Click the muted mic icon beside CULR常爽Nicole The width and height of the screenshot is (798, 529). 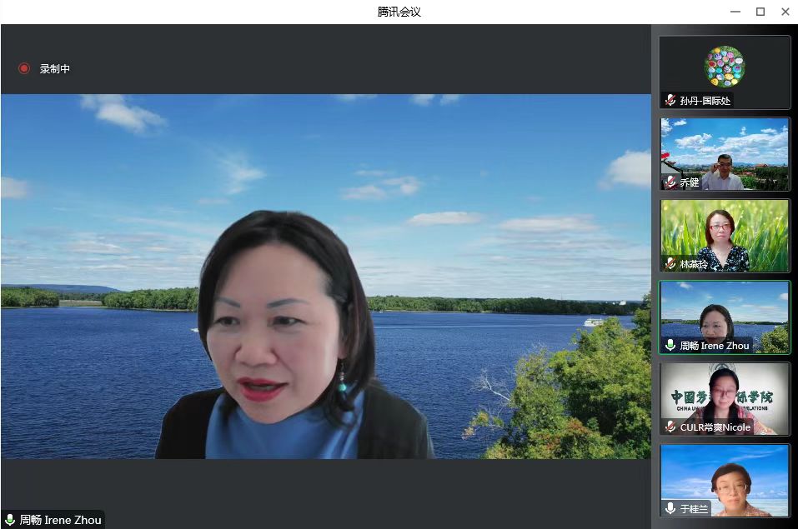[670, 427]
